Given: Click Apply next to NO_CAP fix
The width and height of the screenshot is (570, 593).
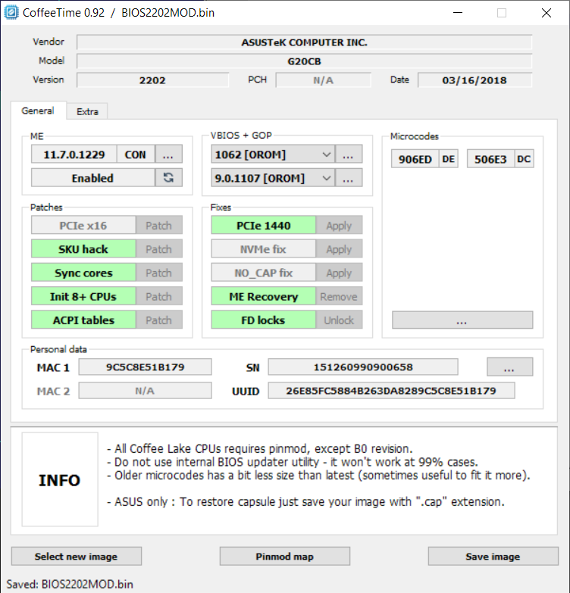Looking at the screenshot, I should point(339,273).
